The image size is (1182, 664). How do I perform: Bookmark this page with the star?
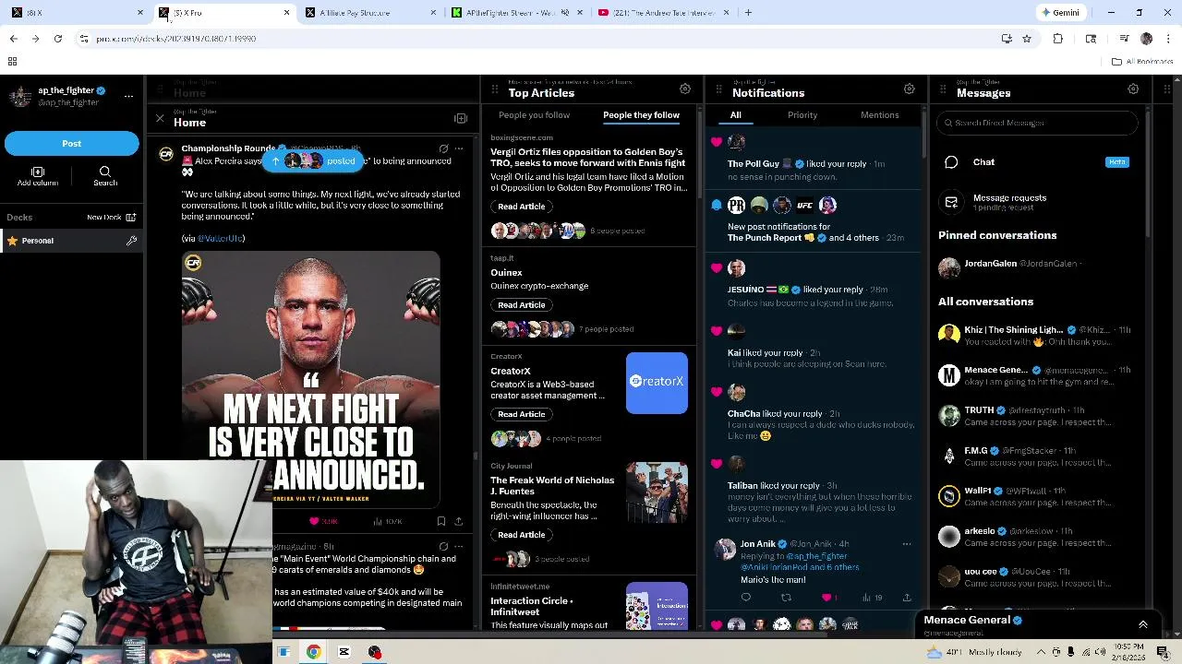1027,39
